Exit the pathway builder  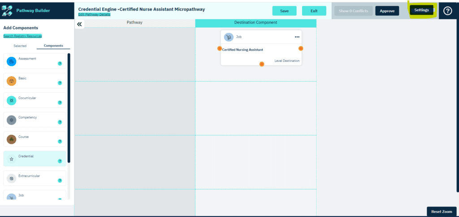314,11
